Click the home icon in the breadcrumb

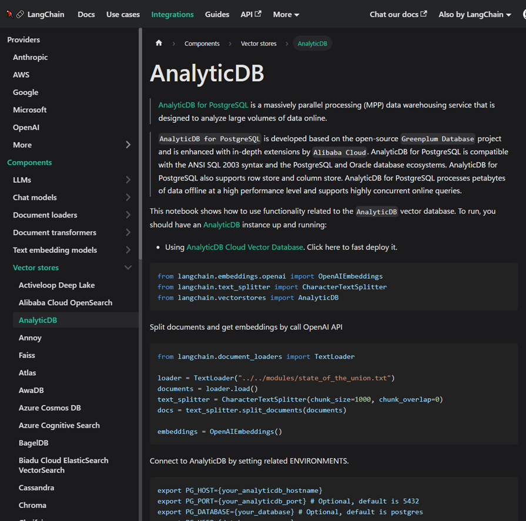[159, 43]
